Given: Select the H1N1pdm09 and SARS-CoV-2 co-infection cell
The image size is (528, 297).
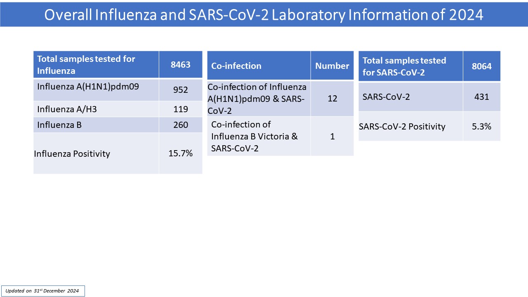Looking at the screenshot, I should [259, 99].
